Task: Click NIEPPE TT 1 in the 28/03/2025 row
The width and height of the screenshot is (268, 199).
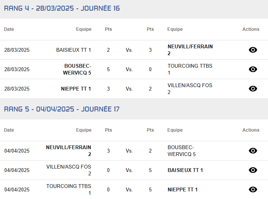Action: (76, 89)
